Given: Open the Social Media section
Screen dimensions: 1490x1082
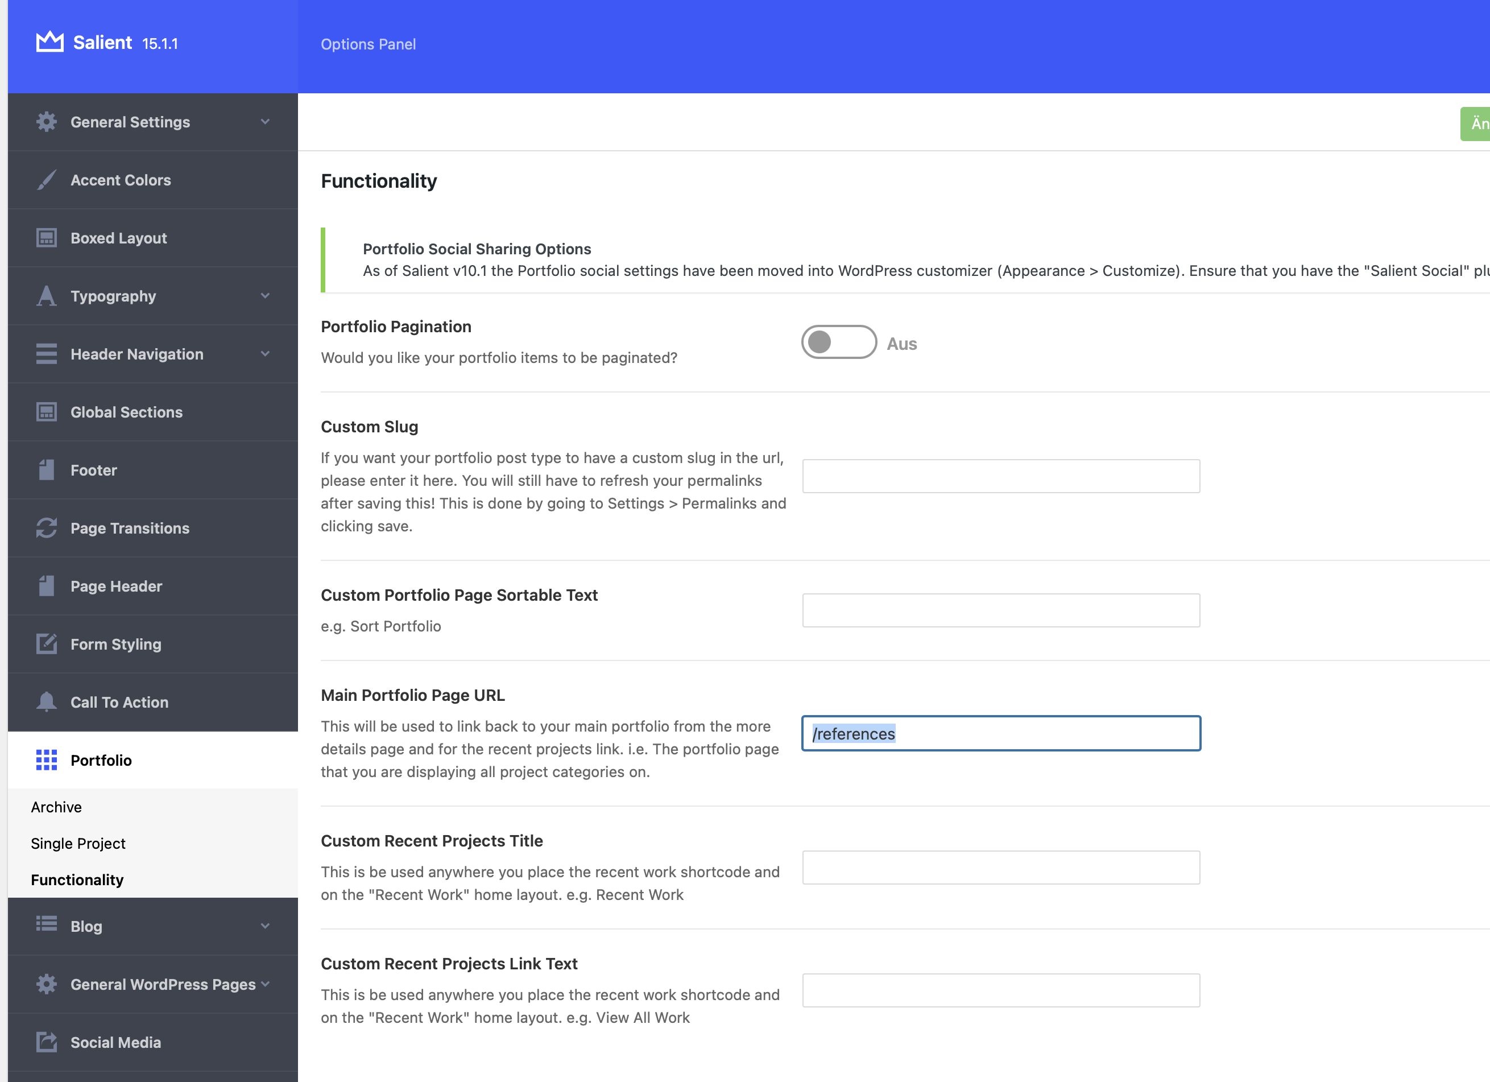Looking at the screenshot, I should 152,1042.
